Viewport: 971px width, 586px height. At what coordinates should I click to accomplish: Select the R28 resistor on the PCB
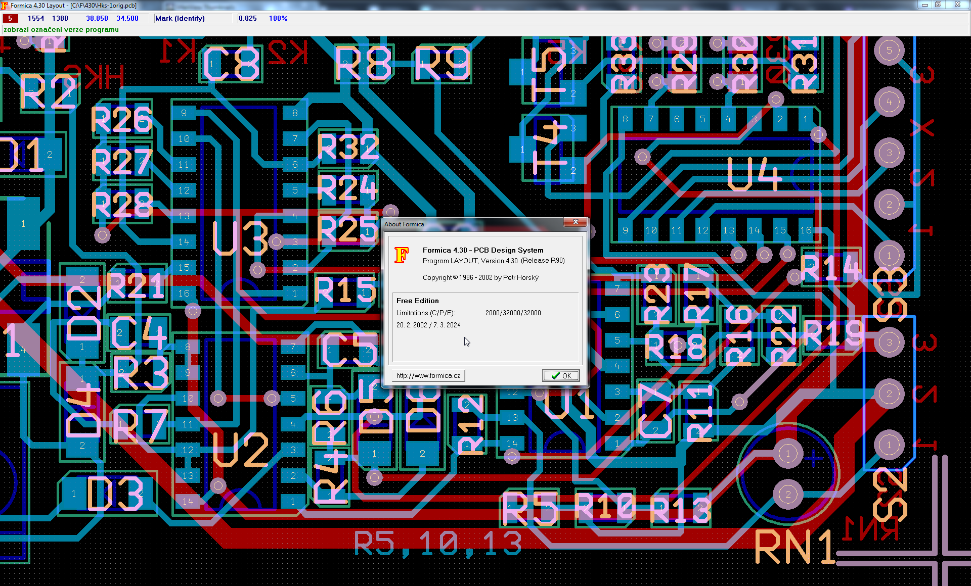tap(122, 205)
